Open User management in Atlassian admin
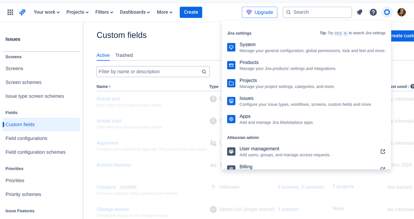This screenshot has width=414, height=219. click(306, 152)
